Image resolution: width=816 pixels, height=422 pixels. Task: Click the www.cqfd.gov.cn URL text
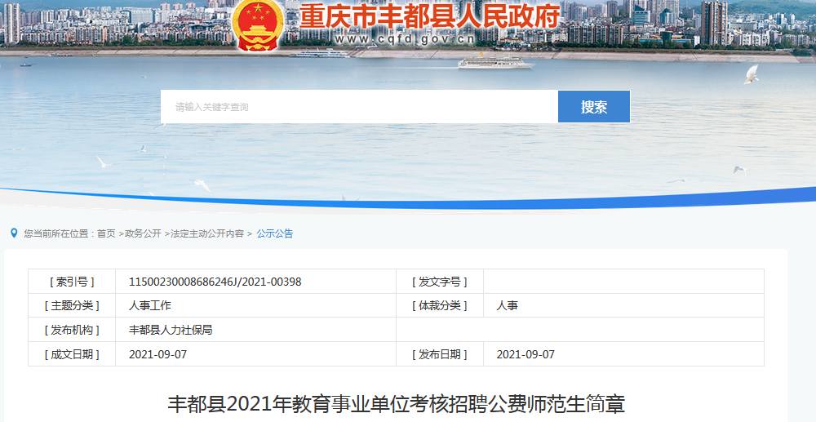(x=405, y=38)
